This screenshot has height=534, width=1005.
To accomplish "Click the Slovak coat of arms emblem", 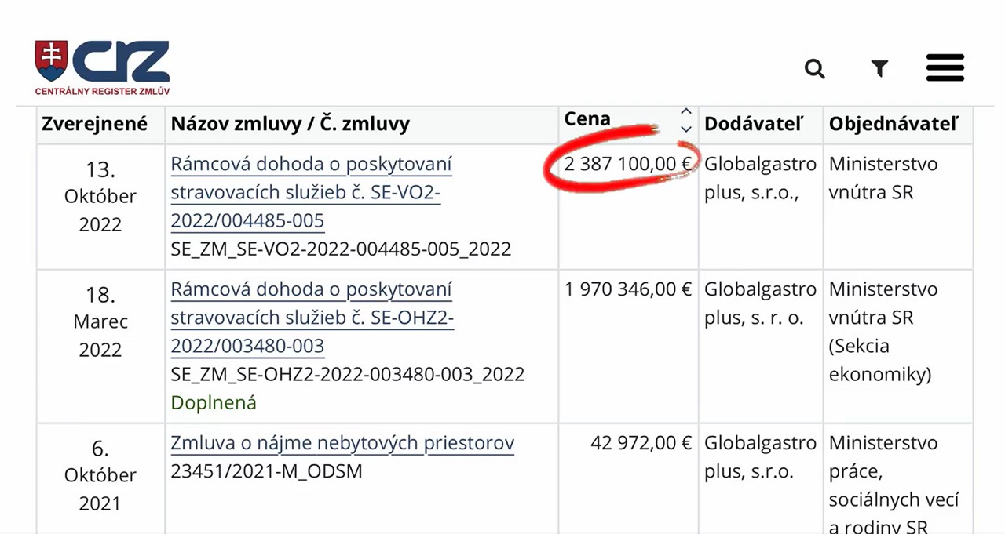I will [x=51, y=61].
